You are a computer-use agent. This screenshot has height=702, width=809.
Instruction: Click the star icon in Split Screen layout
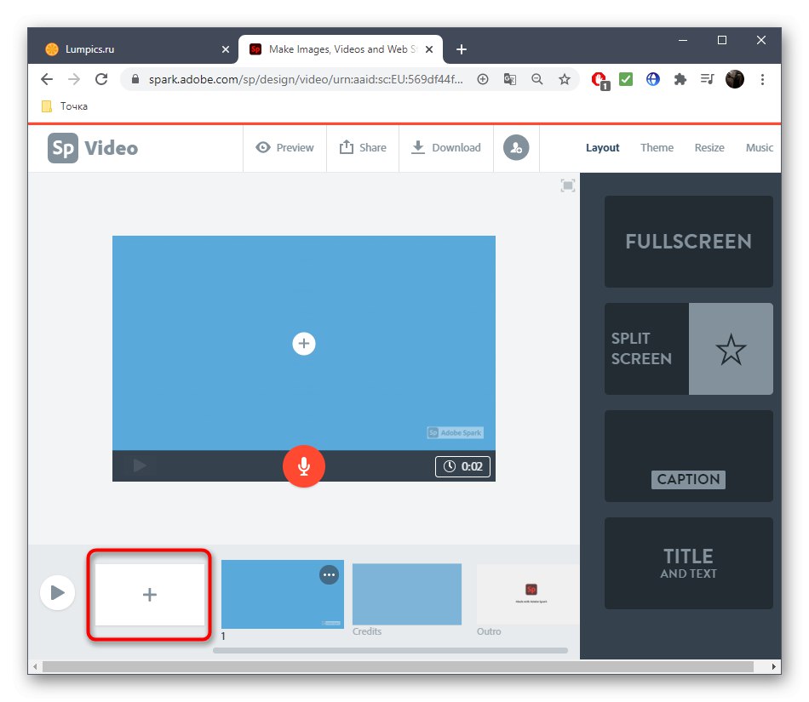pos(731,348)
